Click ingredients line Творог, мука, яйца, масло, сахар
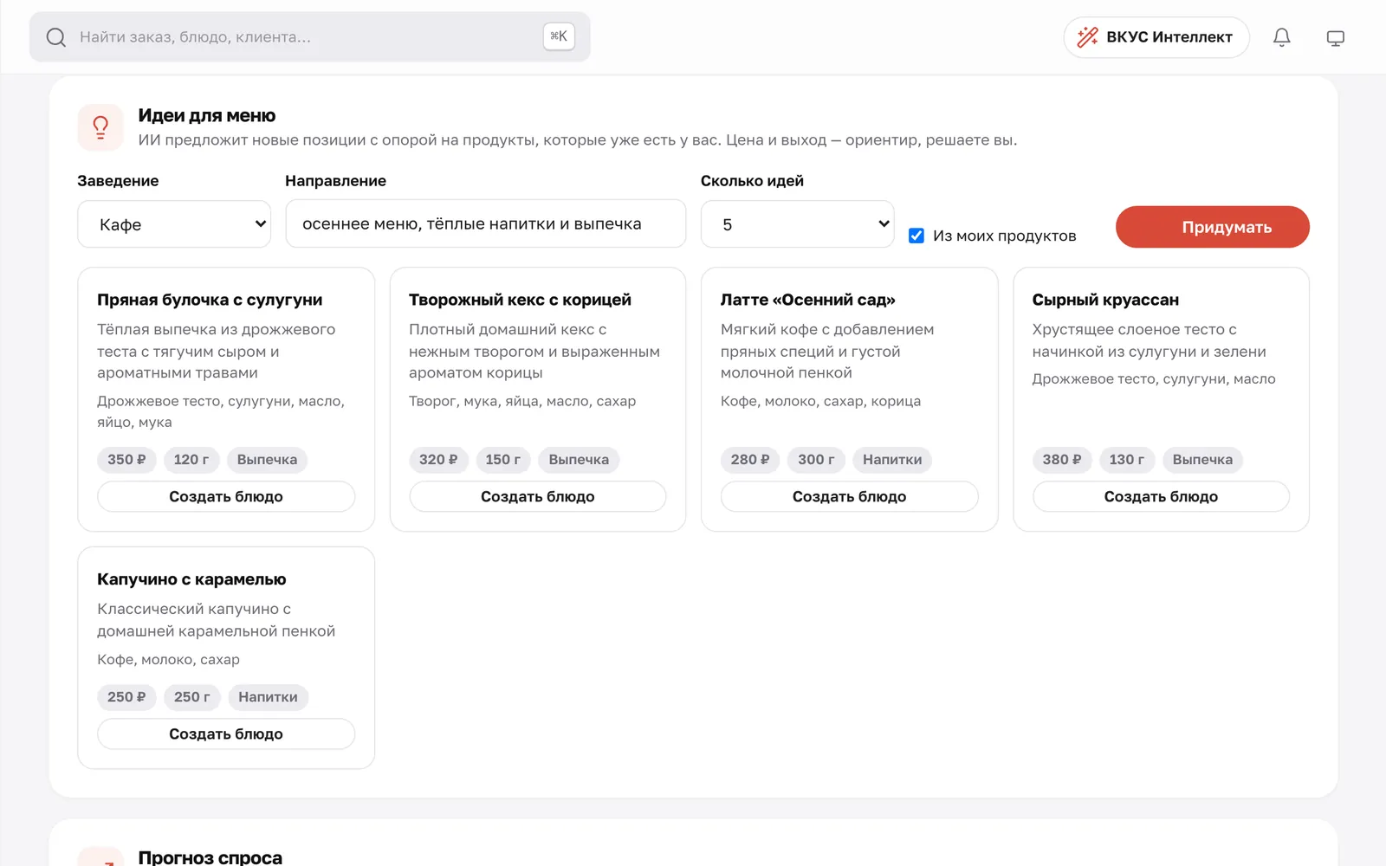The image size is (1386, 866). [522, 401]
